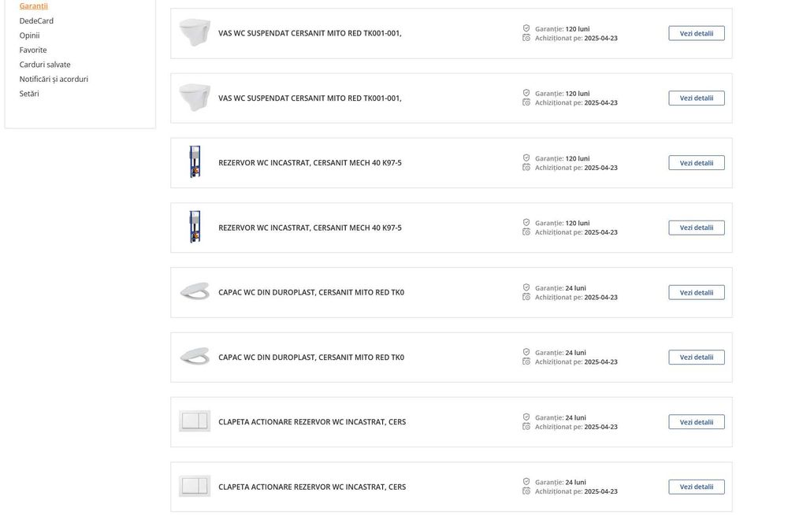Click warranty shield icon on first REZERVOR WC row
Image resolution: width=788 pixels, height=515 pixels.
tap(526, 158)
